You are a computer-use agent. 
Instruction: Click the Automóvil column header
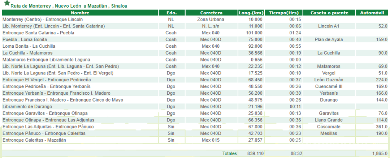[x=372, y=13]
